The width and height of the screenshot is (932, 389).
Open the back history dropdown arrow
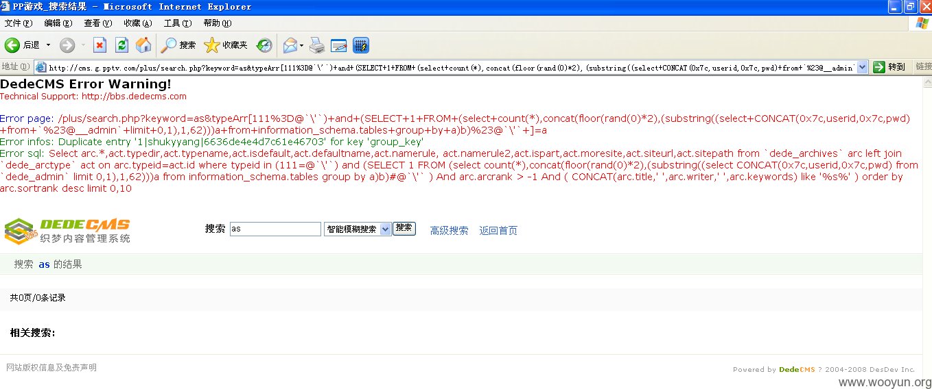(x=48, y=45)
